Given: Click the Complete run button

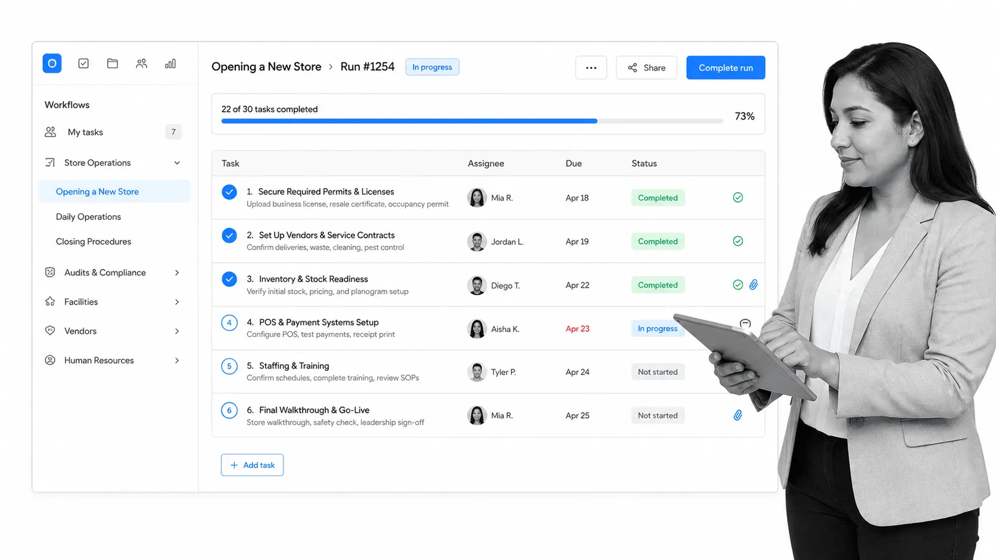Looking at the screenshot, I should pos(726,68).
